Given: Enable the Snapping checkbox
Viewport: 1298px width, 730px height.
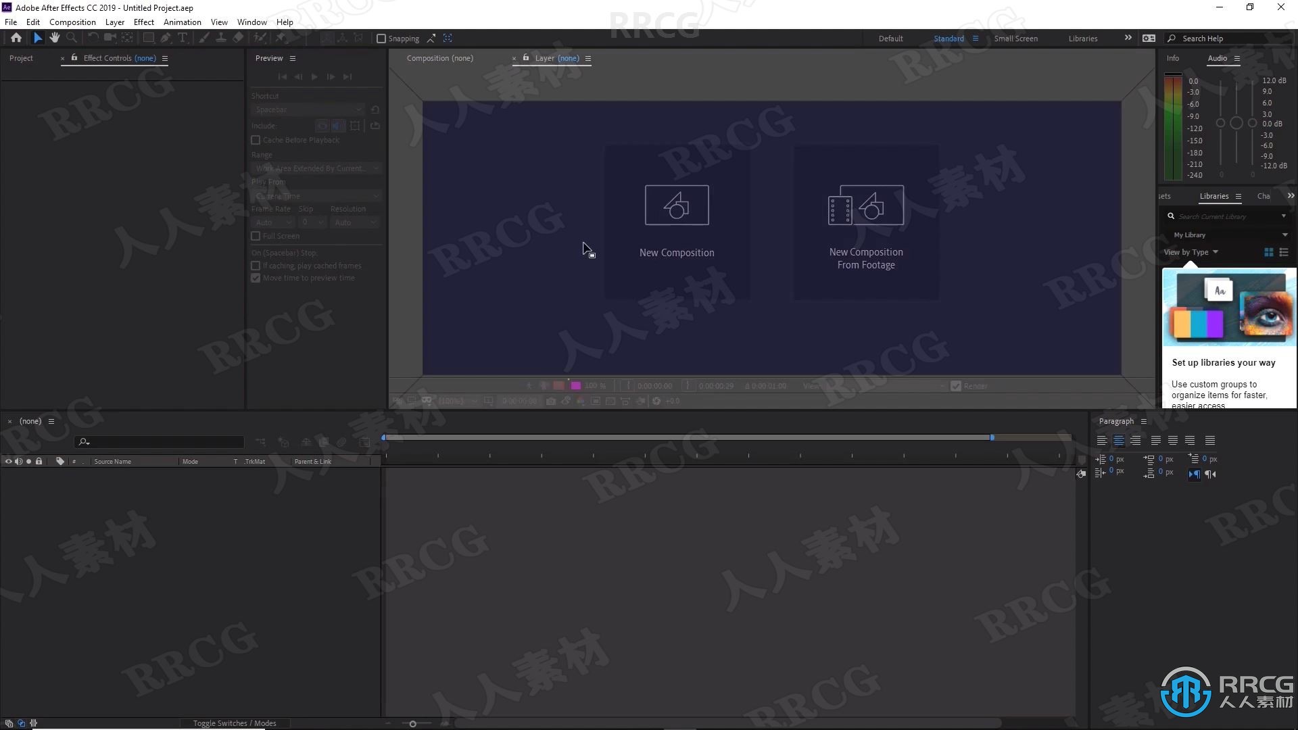Looking at the screenshot, I should click(381, 39).
